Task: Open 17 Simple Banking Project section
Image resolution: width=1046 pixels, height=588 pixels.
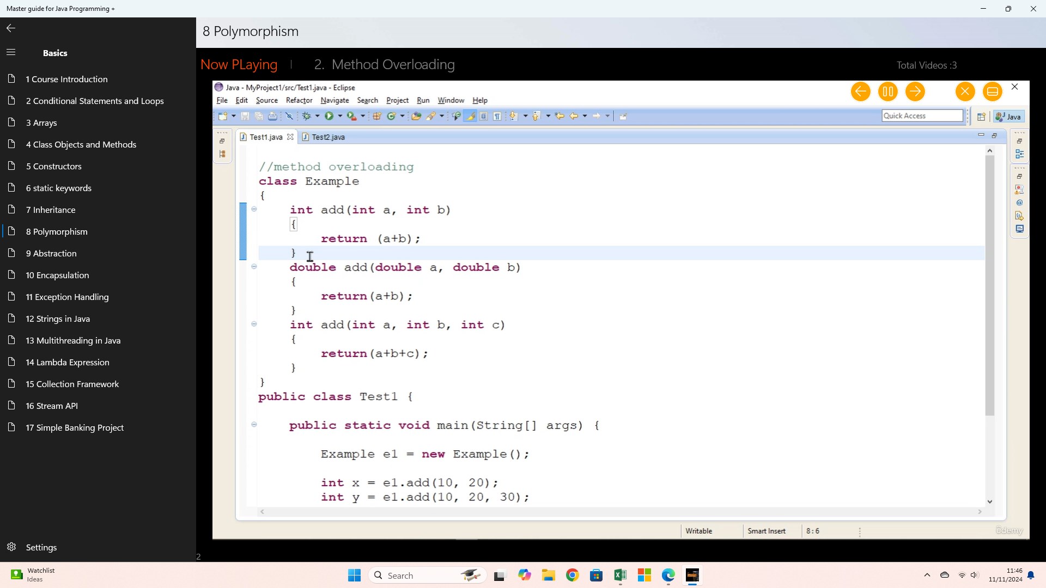Action: [75, 427]
